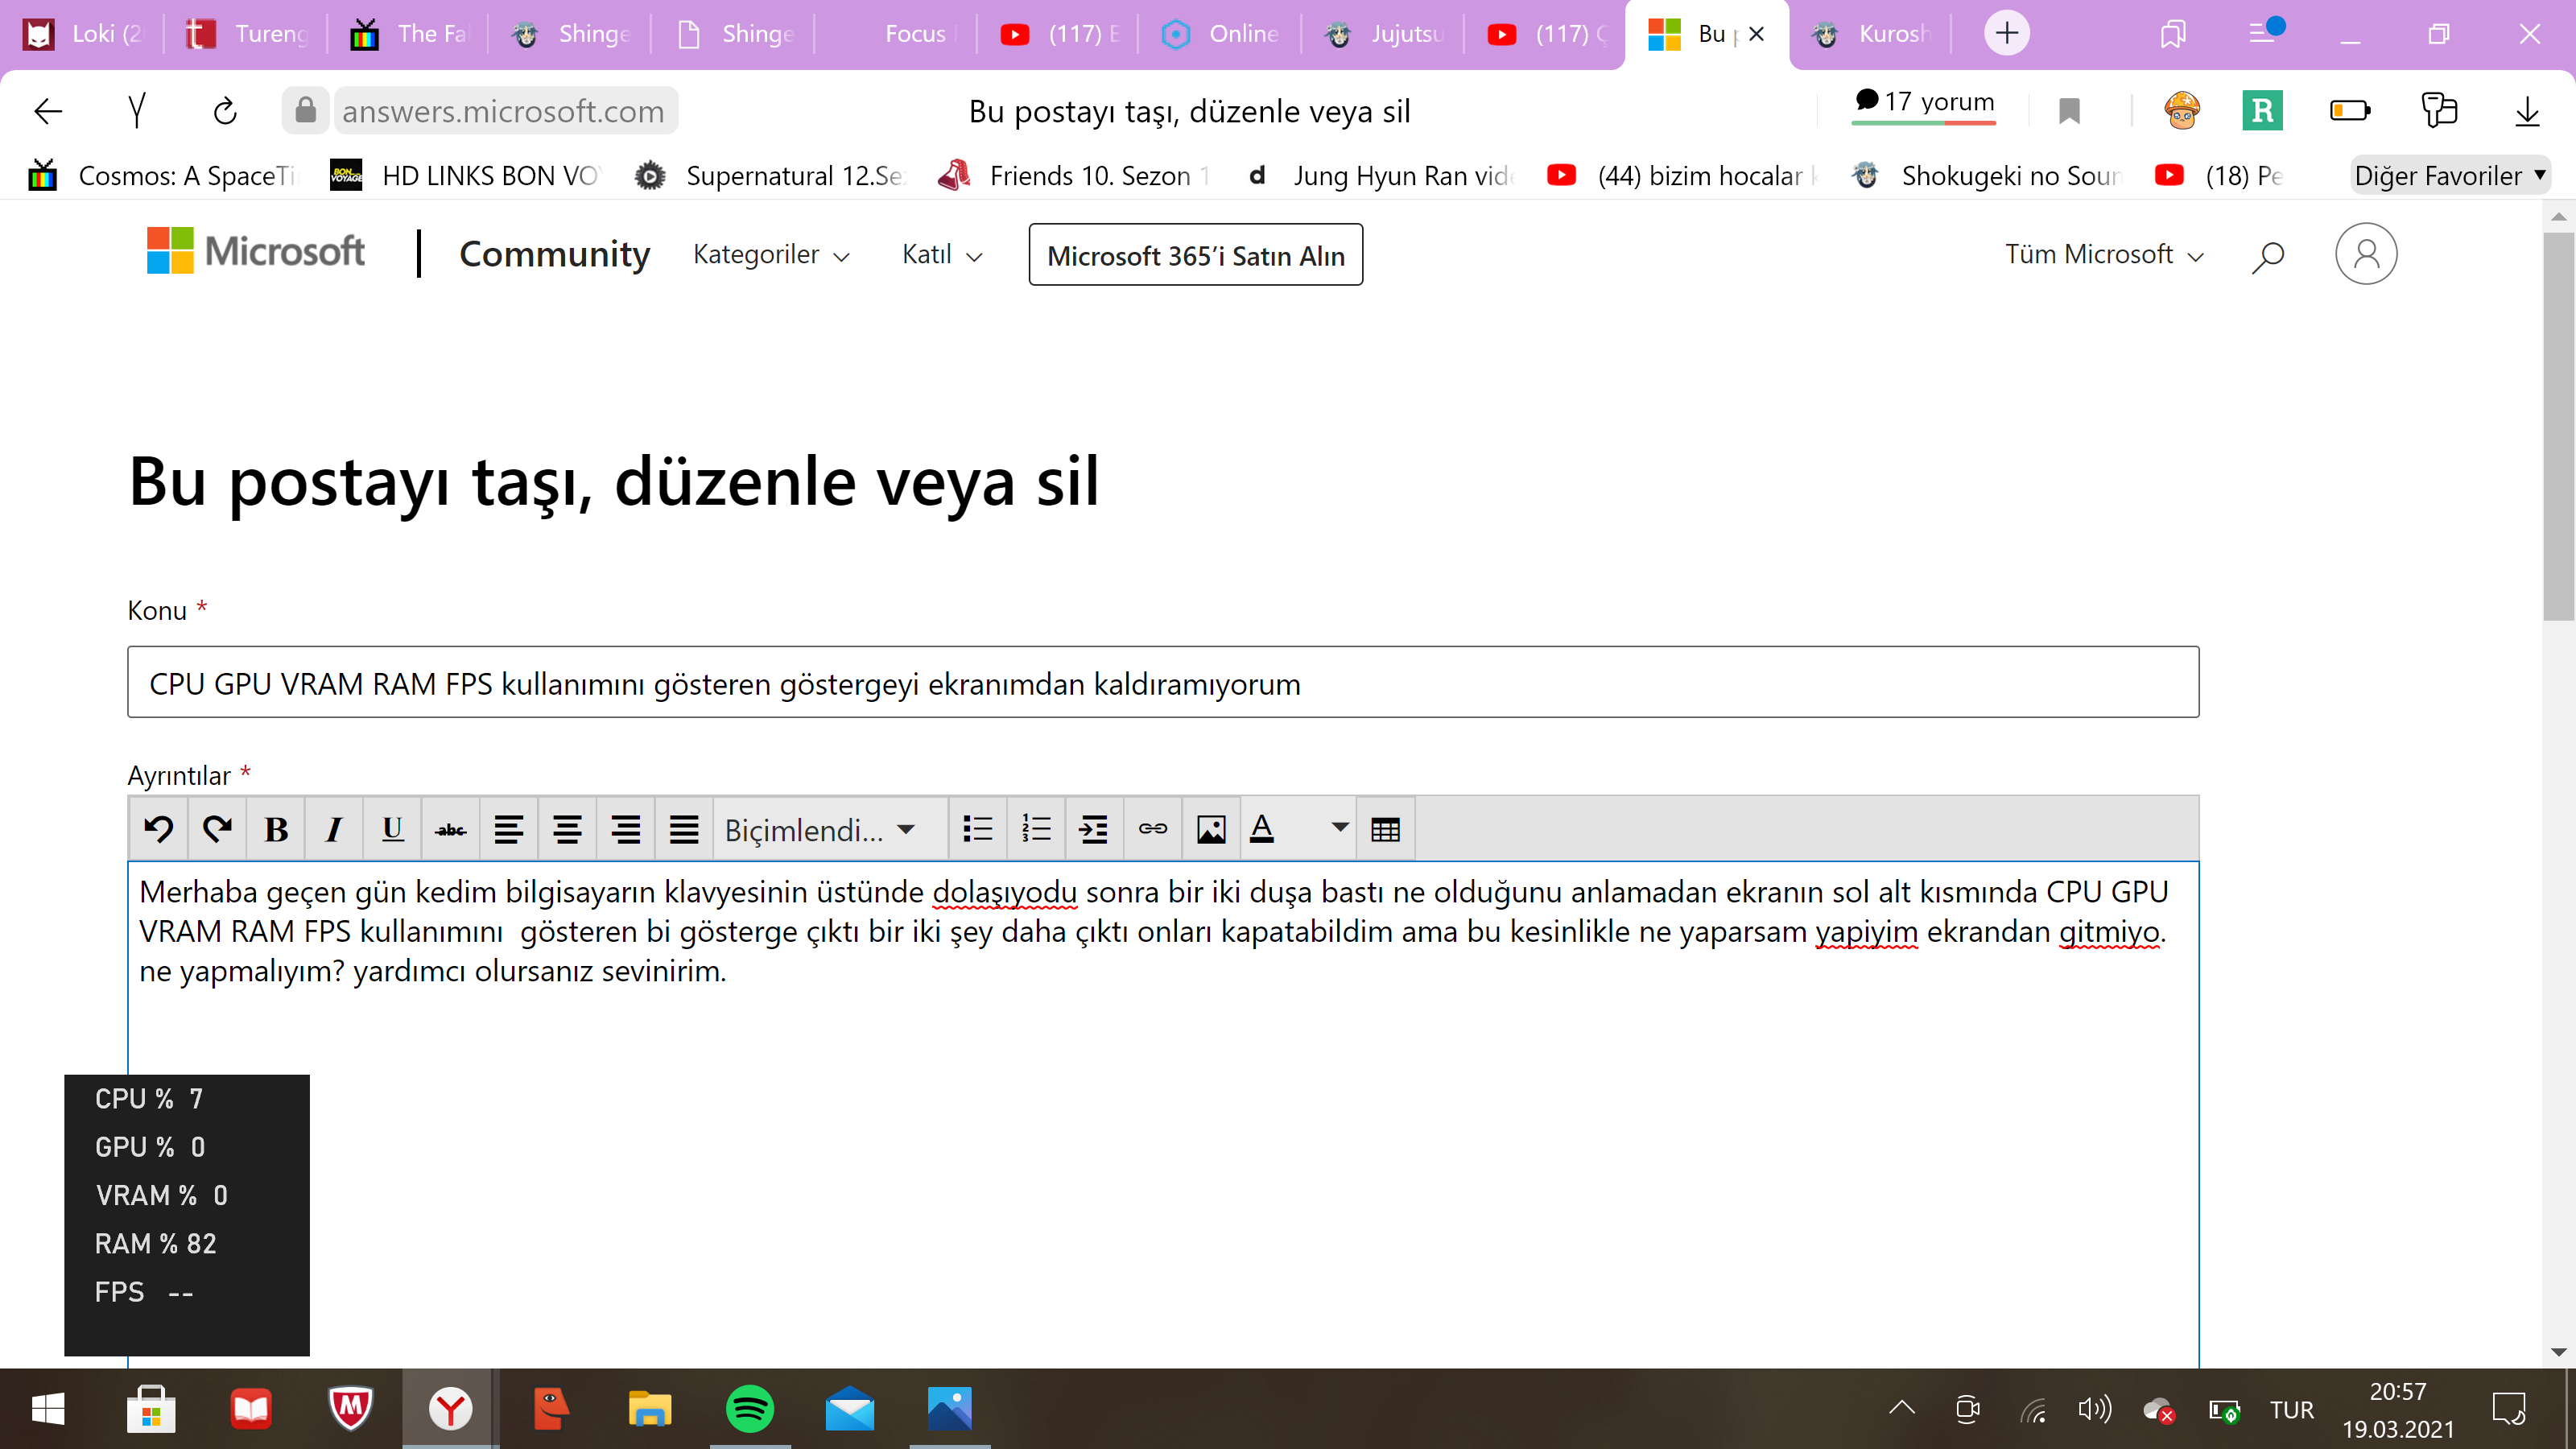2576x1449 pixels.
Task: Center align the text
Action: pyautogui.click(x=567, y=829)
